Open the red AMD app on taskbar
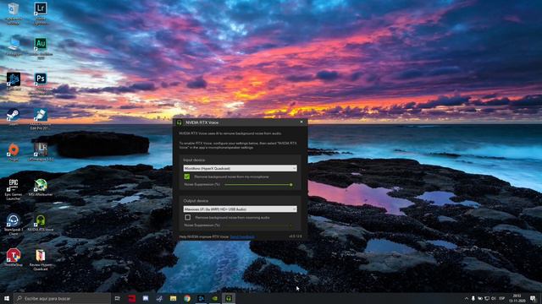Screen dimensions: 542x304 pyautogui.click(x=132, y=298)
